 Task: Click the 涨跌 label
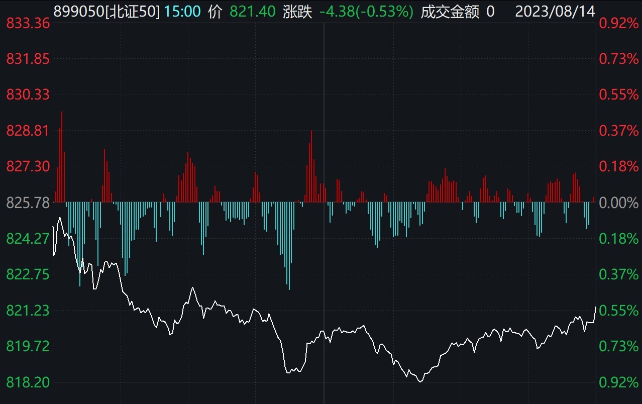(x=297, y=12)
